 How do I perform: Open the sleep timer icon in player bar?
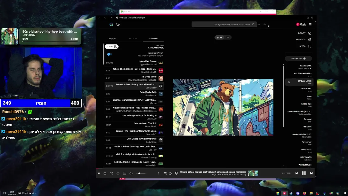coord(105,173)
